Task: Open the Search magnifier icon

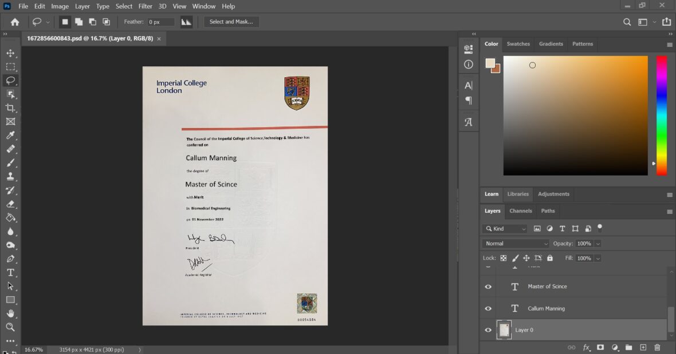Action: (627, 22)
